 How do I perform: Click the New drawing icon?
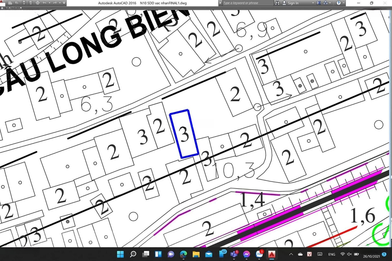tap(10, 3)
